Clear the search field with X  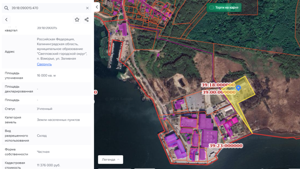point(87,8)
